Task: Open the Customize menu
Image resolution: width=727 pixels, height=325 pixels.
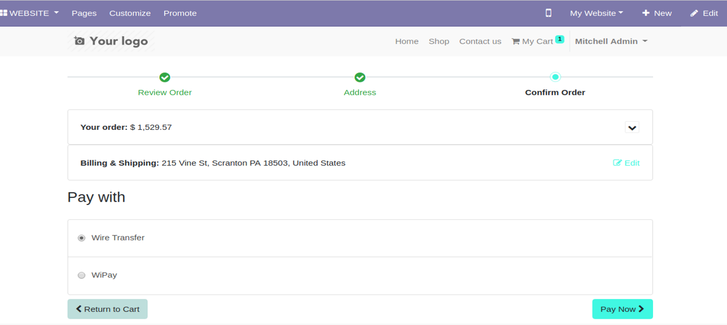Action: (130, 13)
